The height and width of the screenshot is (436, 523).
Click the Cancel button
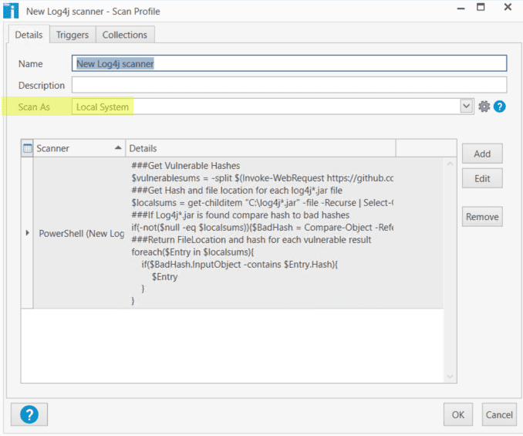coord(499,414)
